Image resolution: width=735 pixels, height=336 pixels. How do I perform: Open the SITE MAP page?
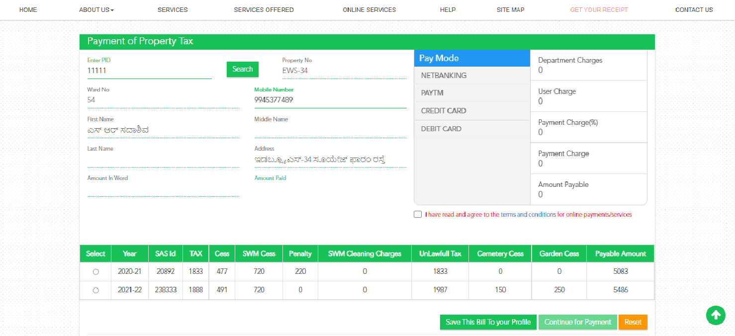510,9
